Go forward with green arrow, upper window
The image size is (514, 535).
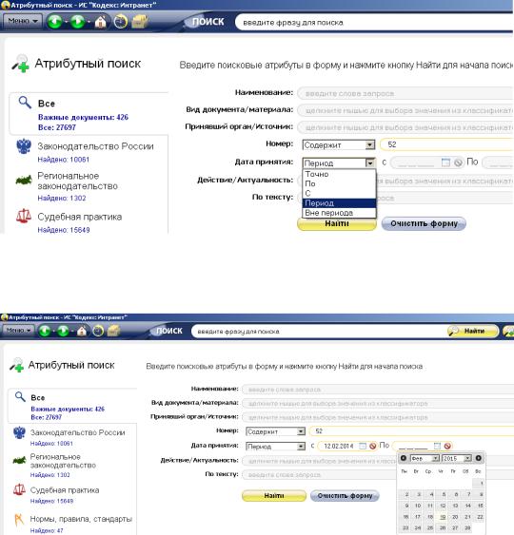(78, 22)
